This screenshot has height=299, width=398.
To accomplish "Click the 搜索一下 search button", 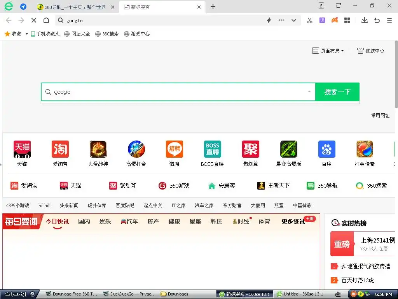I will pos(337,92).
